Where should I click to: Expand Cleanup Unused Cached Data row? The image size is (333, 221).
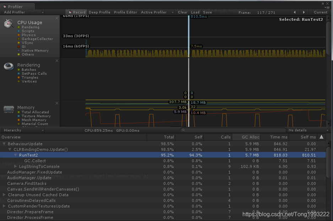coord(4,194)
